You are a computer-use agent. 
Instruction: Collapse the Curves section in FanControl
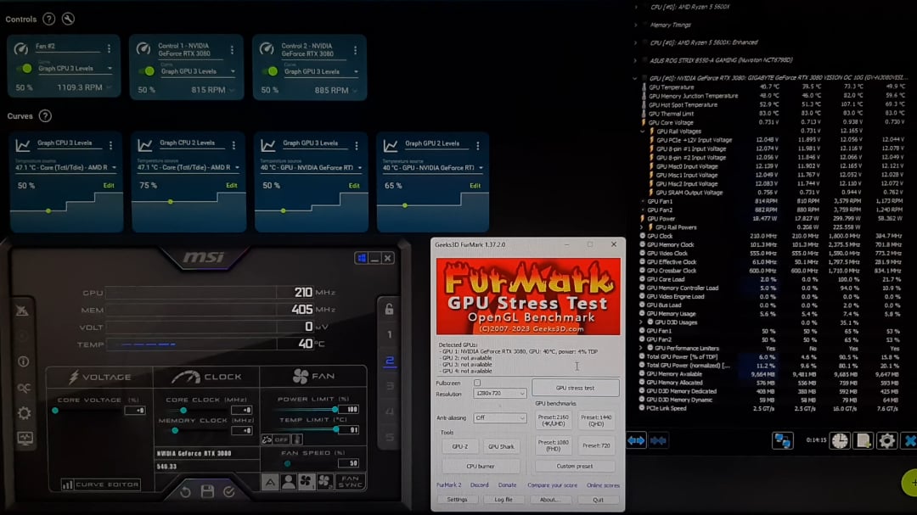click(x=20, y=116)
